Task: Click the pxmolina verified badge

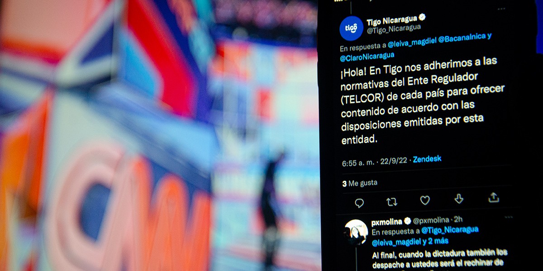Action: 407,221
